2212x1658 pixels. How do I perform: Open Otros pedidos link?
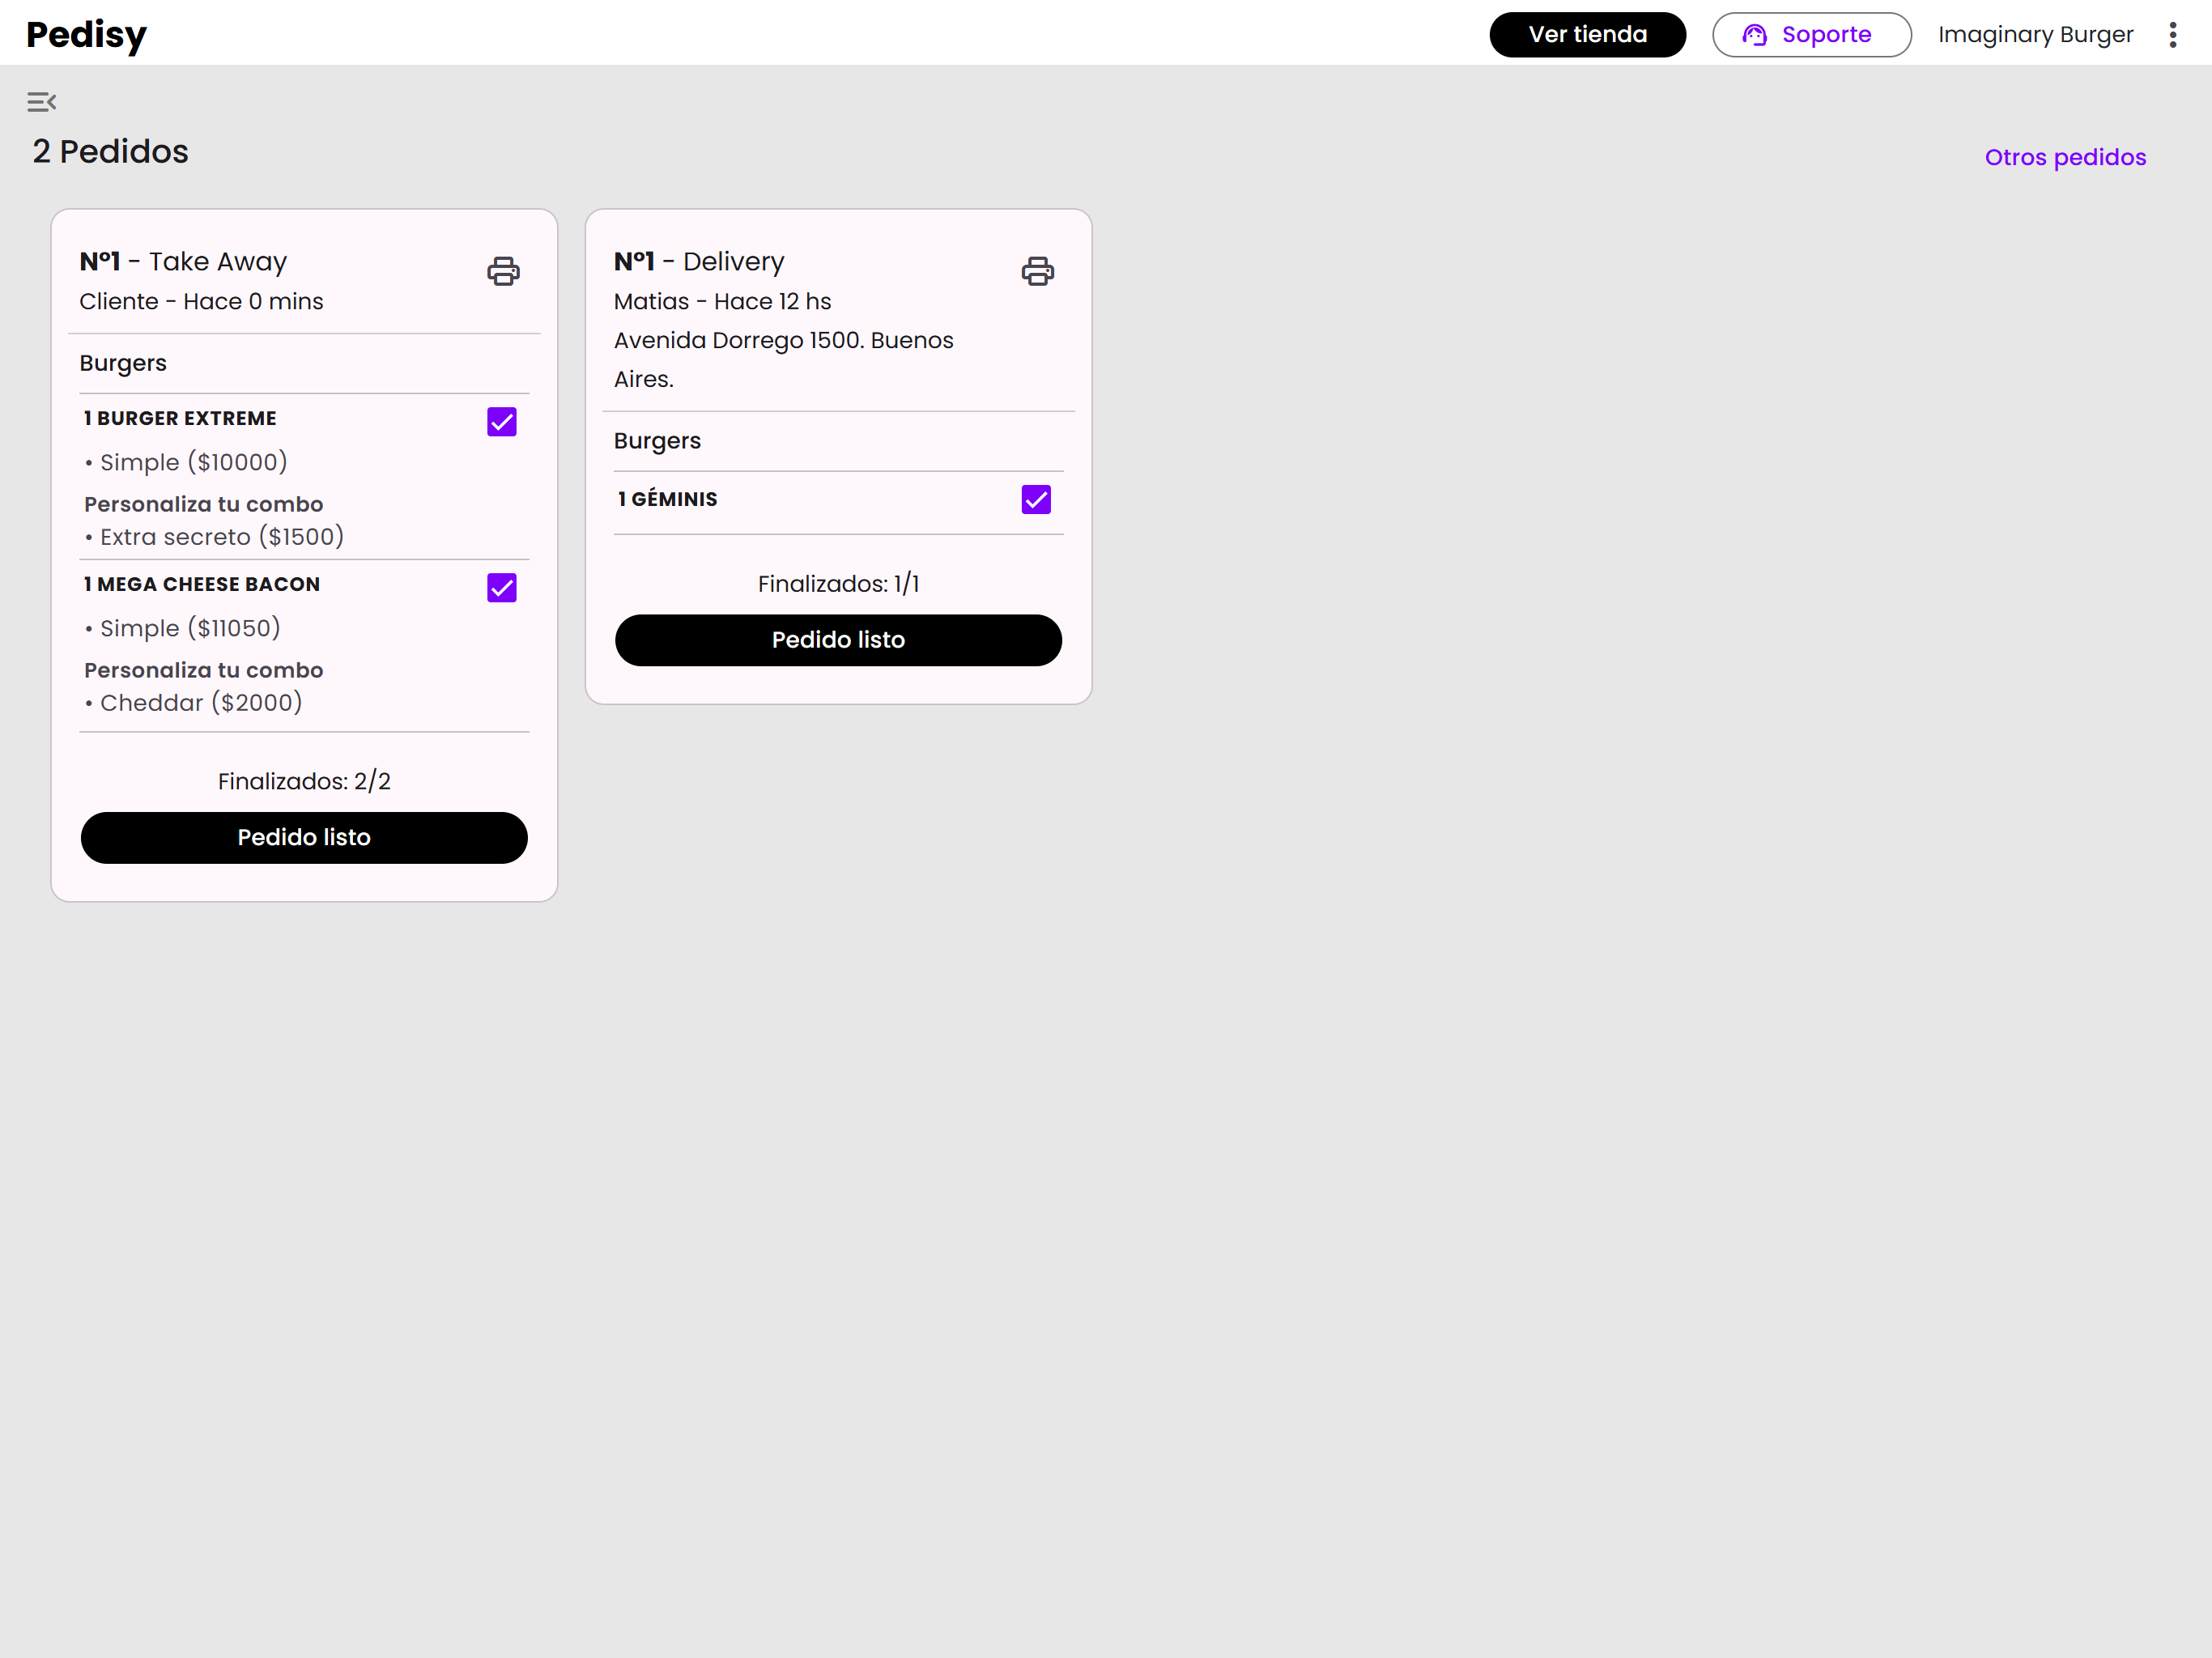coord(2064,157)
